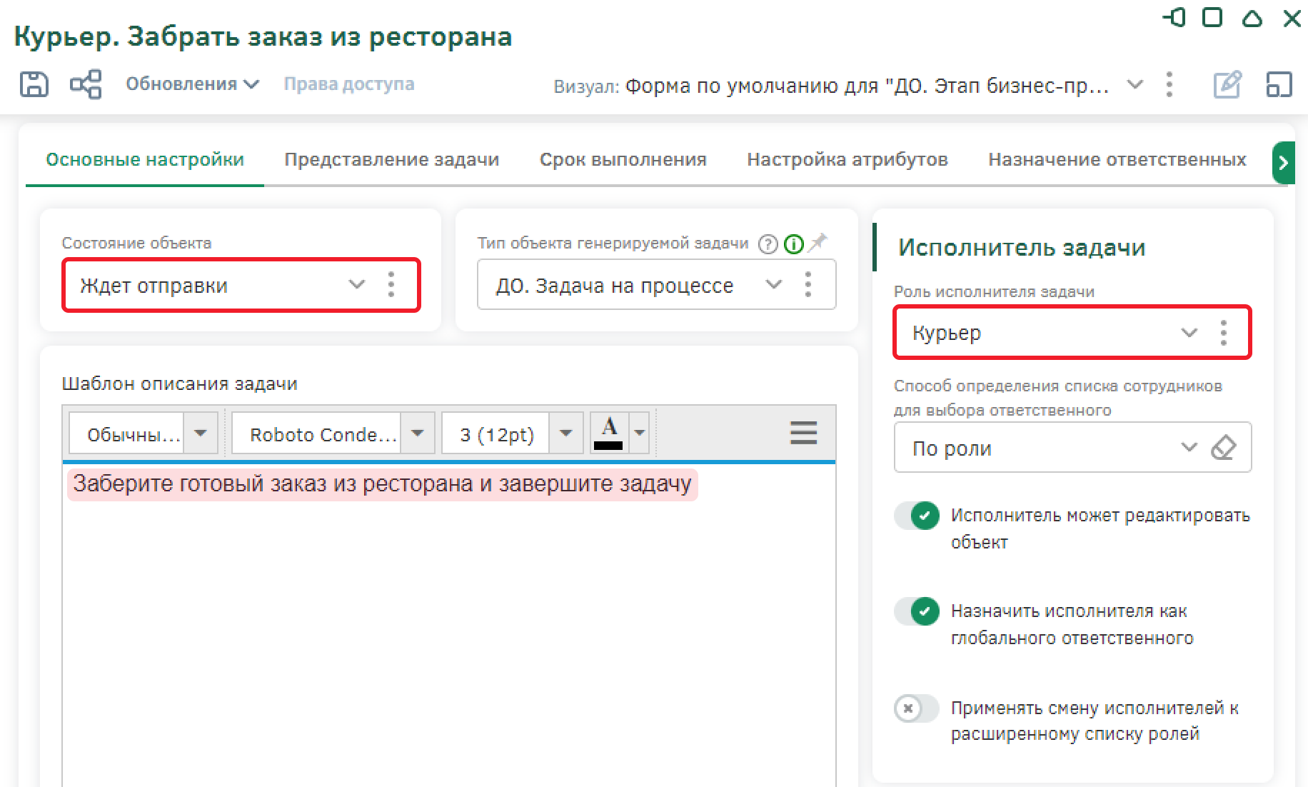Disable Назначить исполнителя как глобального ответственного
Viewport: 1308px width, 787px height.
pos(917,611)
